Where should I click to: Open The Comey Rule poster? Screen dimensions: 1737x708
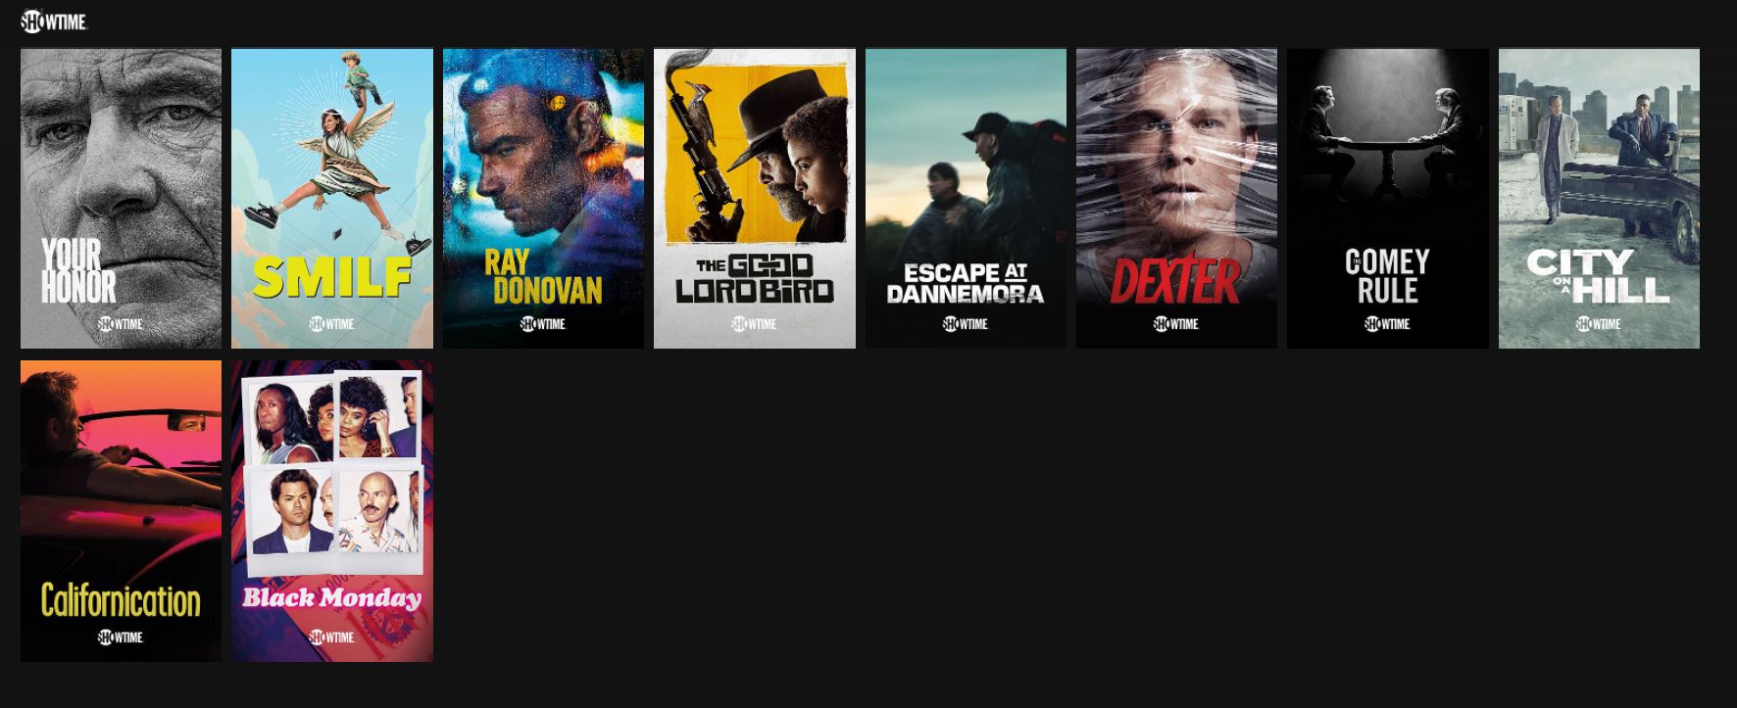(1388, 199)
